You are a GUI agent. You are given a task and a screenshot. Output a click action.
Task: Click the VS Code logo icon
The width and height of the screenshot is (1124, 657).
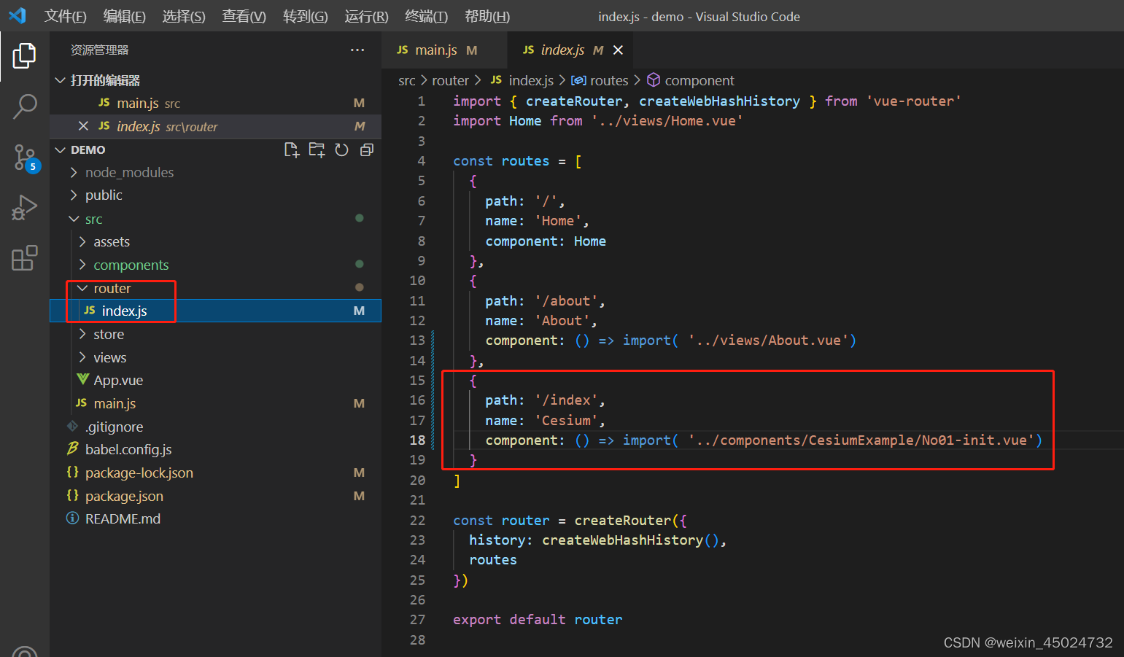point(18,15)
